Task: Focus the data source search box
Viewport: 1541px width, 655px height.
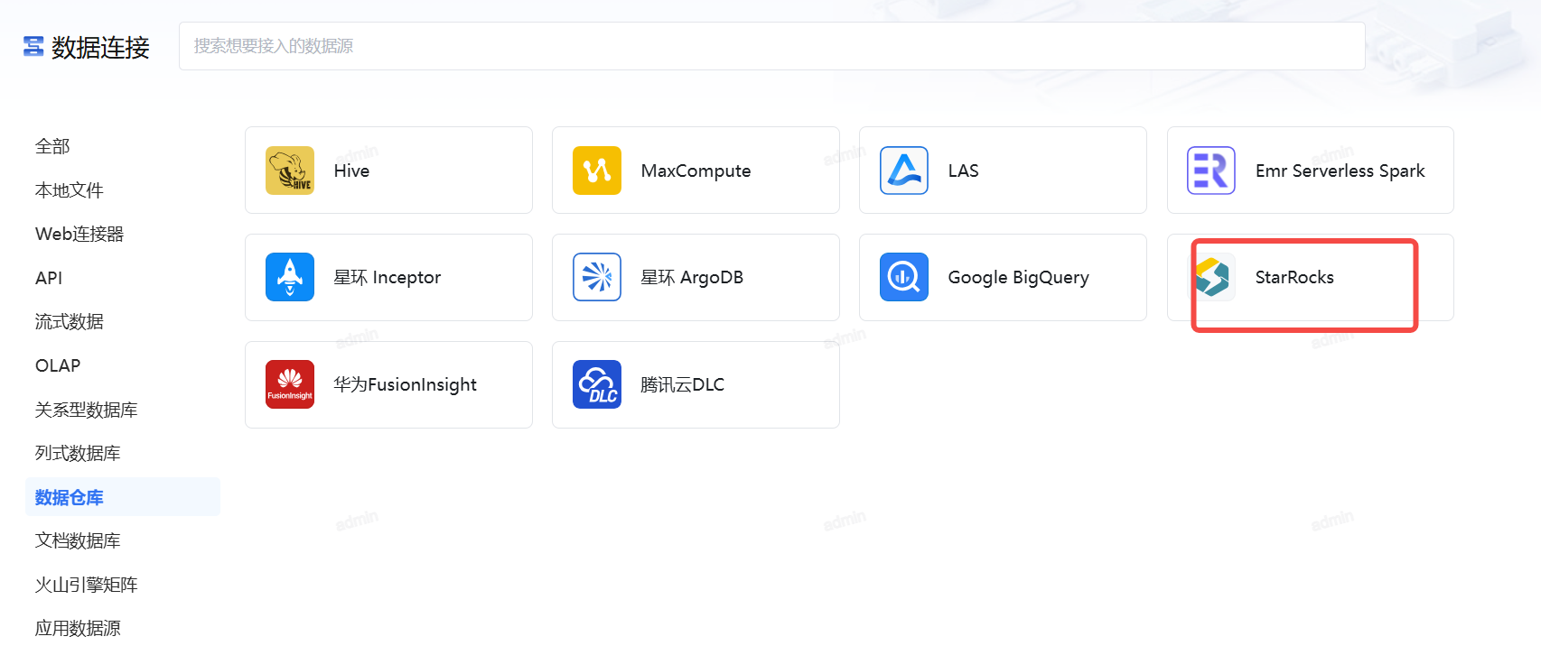Action: tap(771, 46)
